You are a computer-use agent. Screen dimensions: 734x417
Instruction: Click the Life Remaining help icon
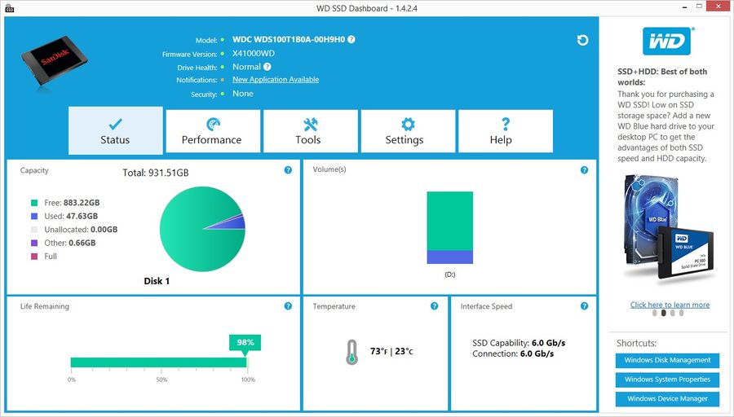coord(288,306)
